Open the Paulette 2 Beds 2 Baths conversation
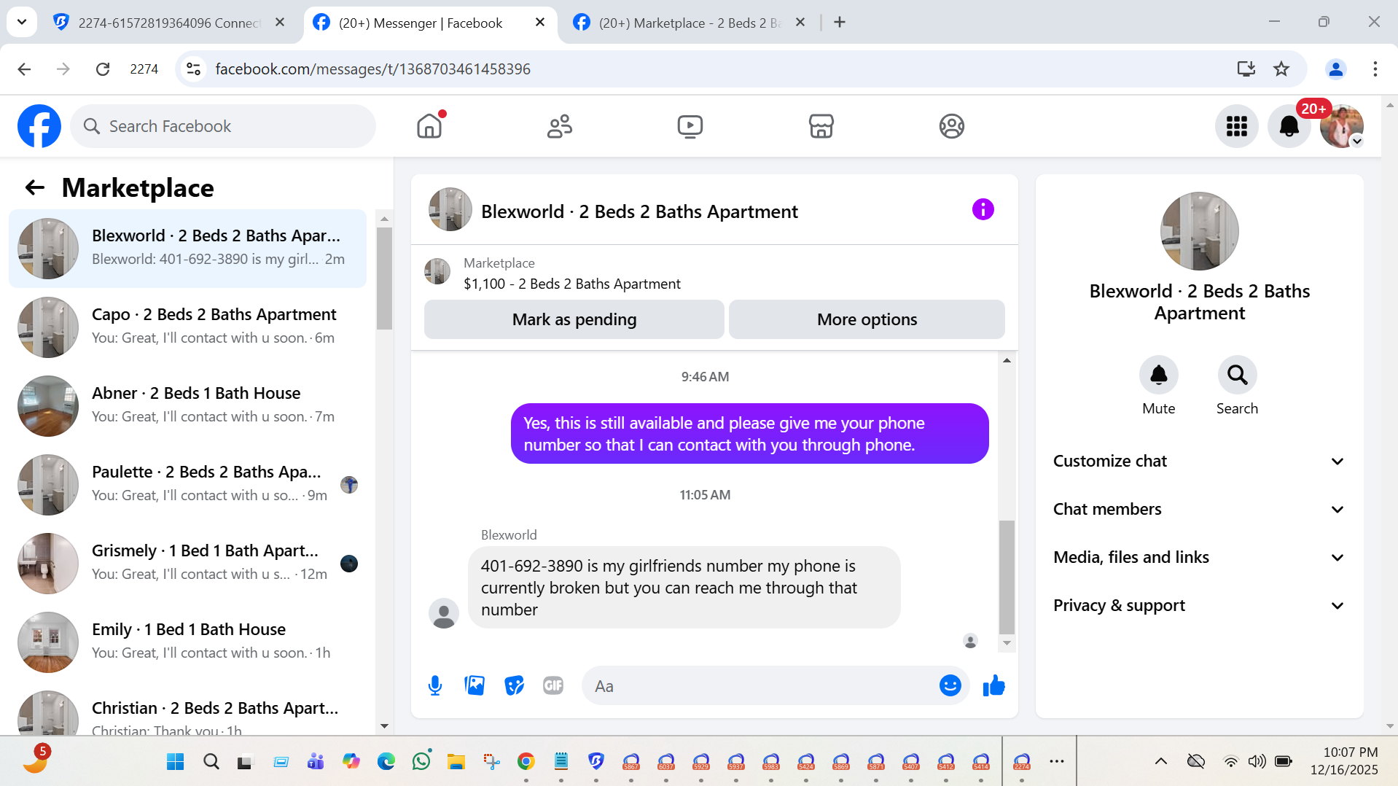 point(187,485)
